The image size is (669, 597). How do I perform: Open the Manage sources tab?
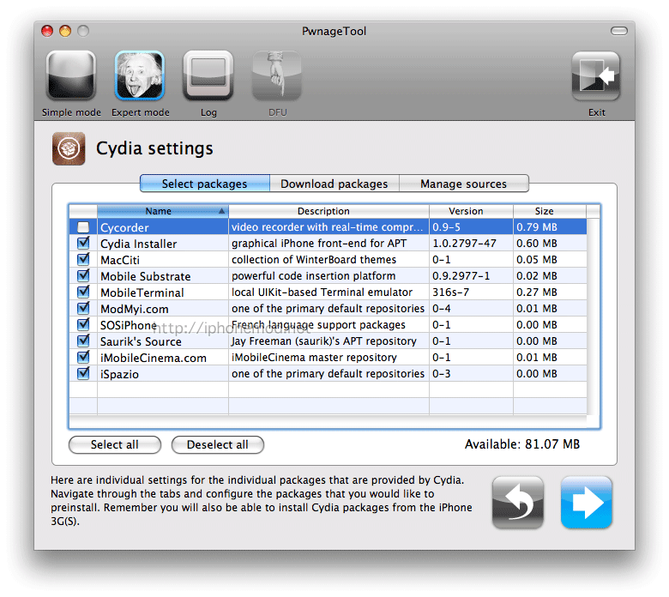point(464,184)
